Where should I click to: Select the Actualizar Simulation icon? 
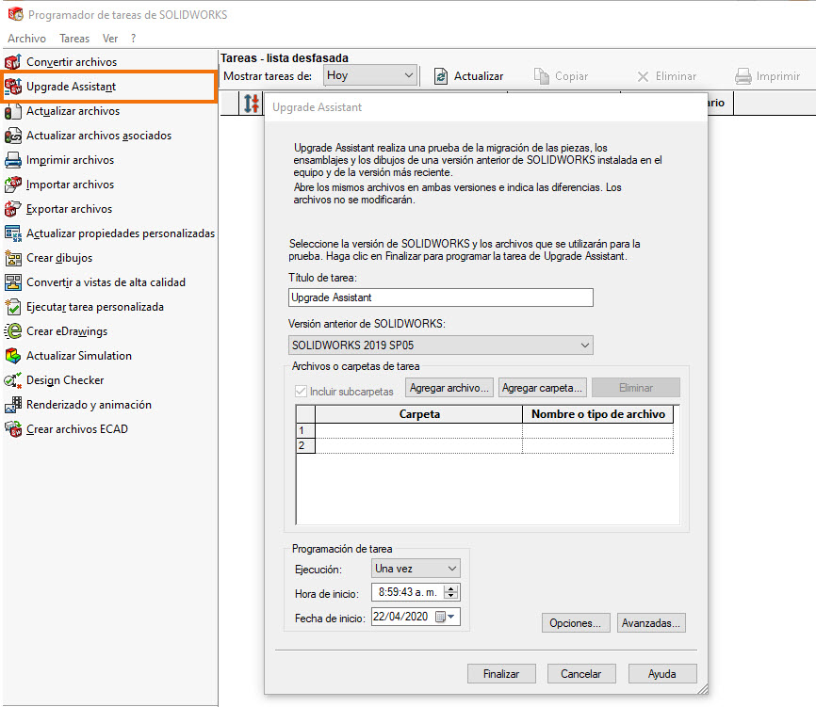13,356
